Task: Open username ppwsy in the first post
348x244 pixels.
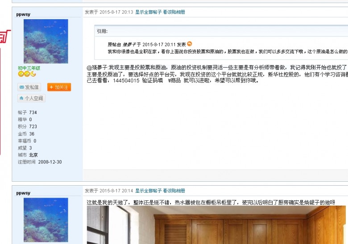Action: point(23,14)
